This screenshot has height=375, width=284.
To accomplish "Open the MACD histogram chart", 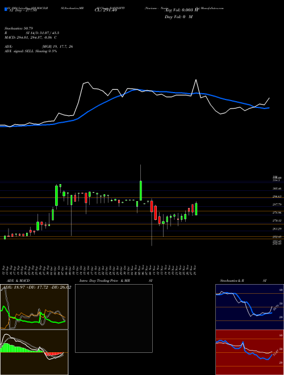I will pyautogui.click(x=34, y=352).
